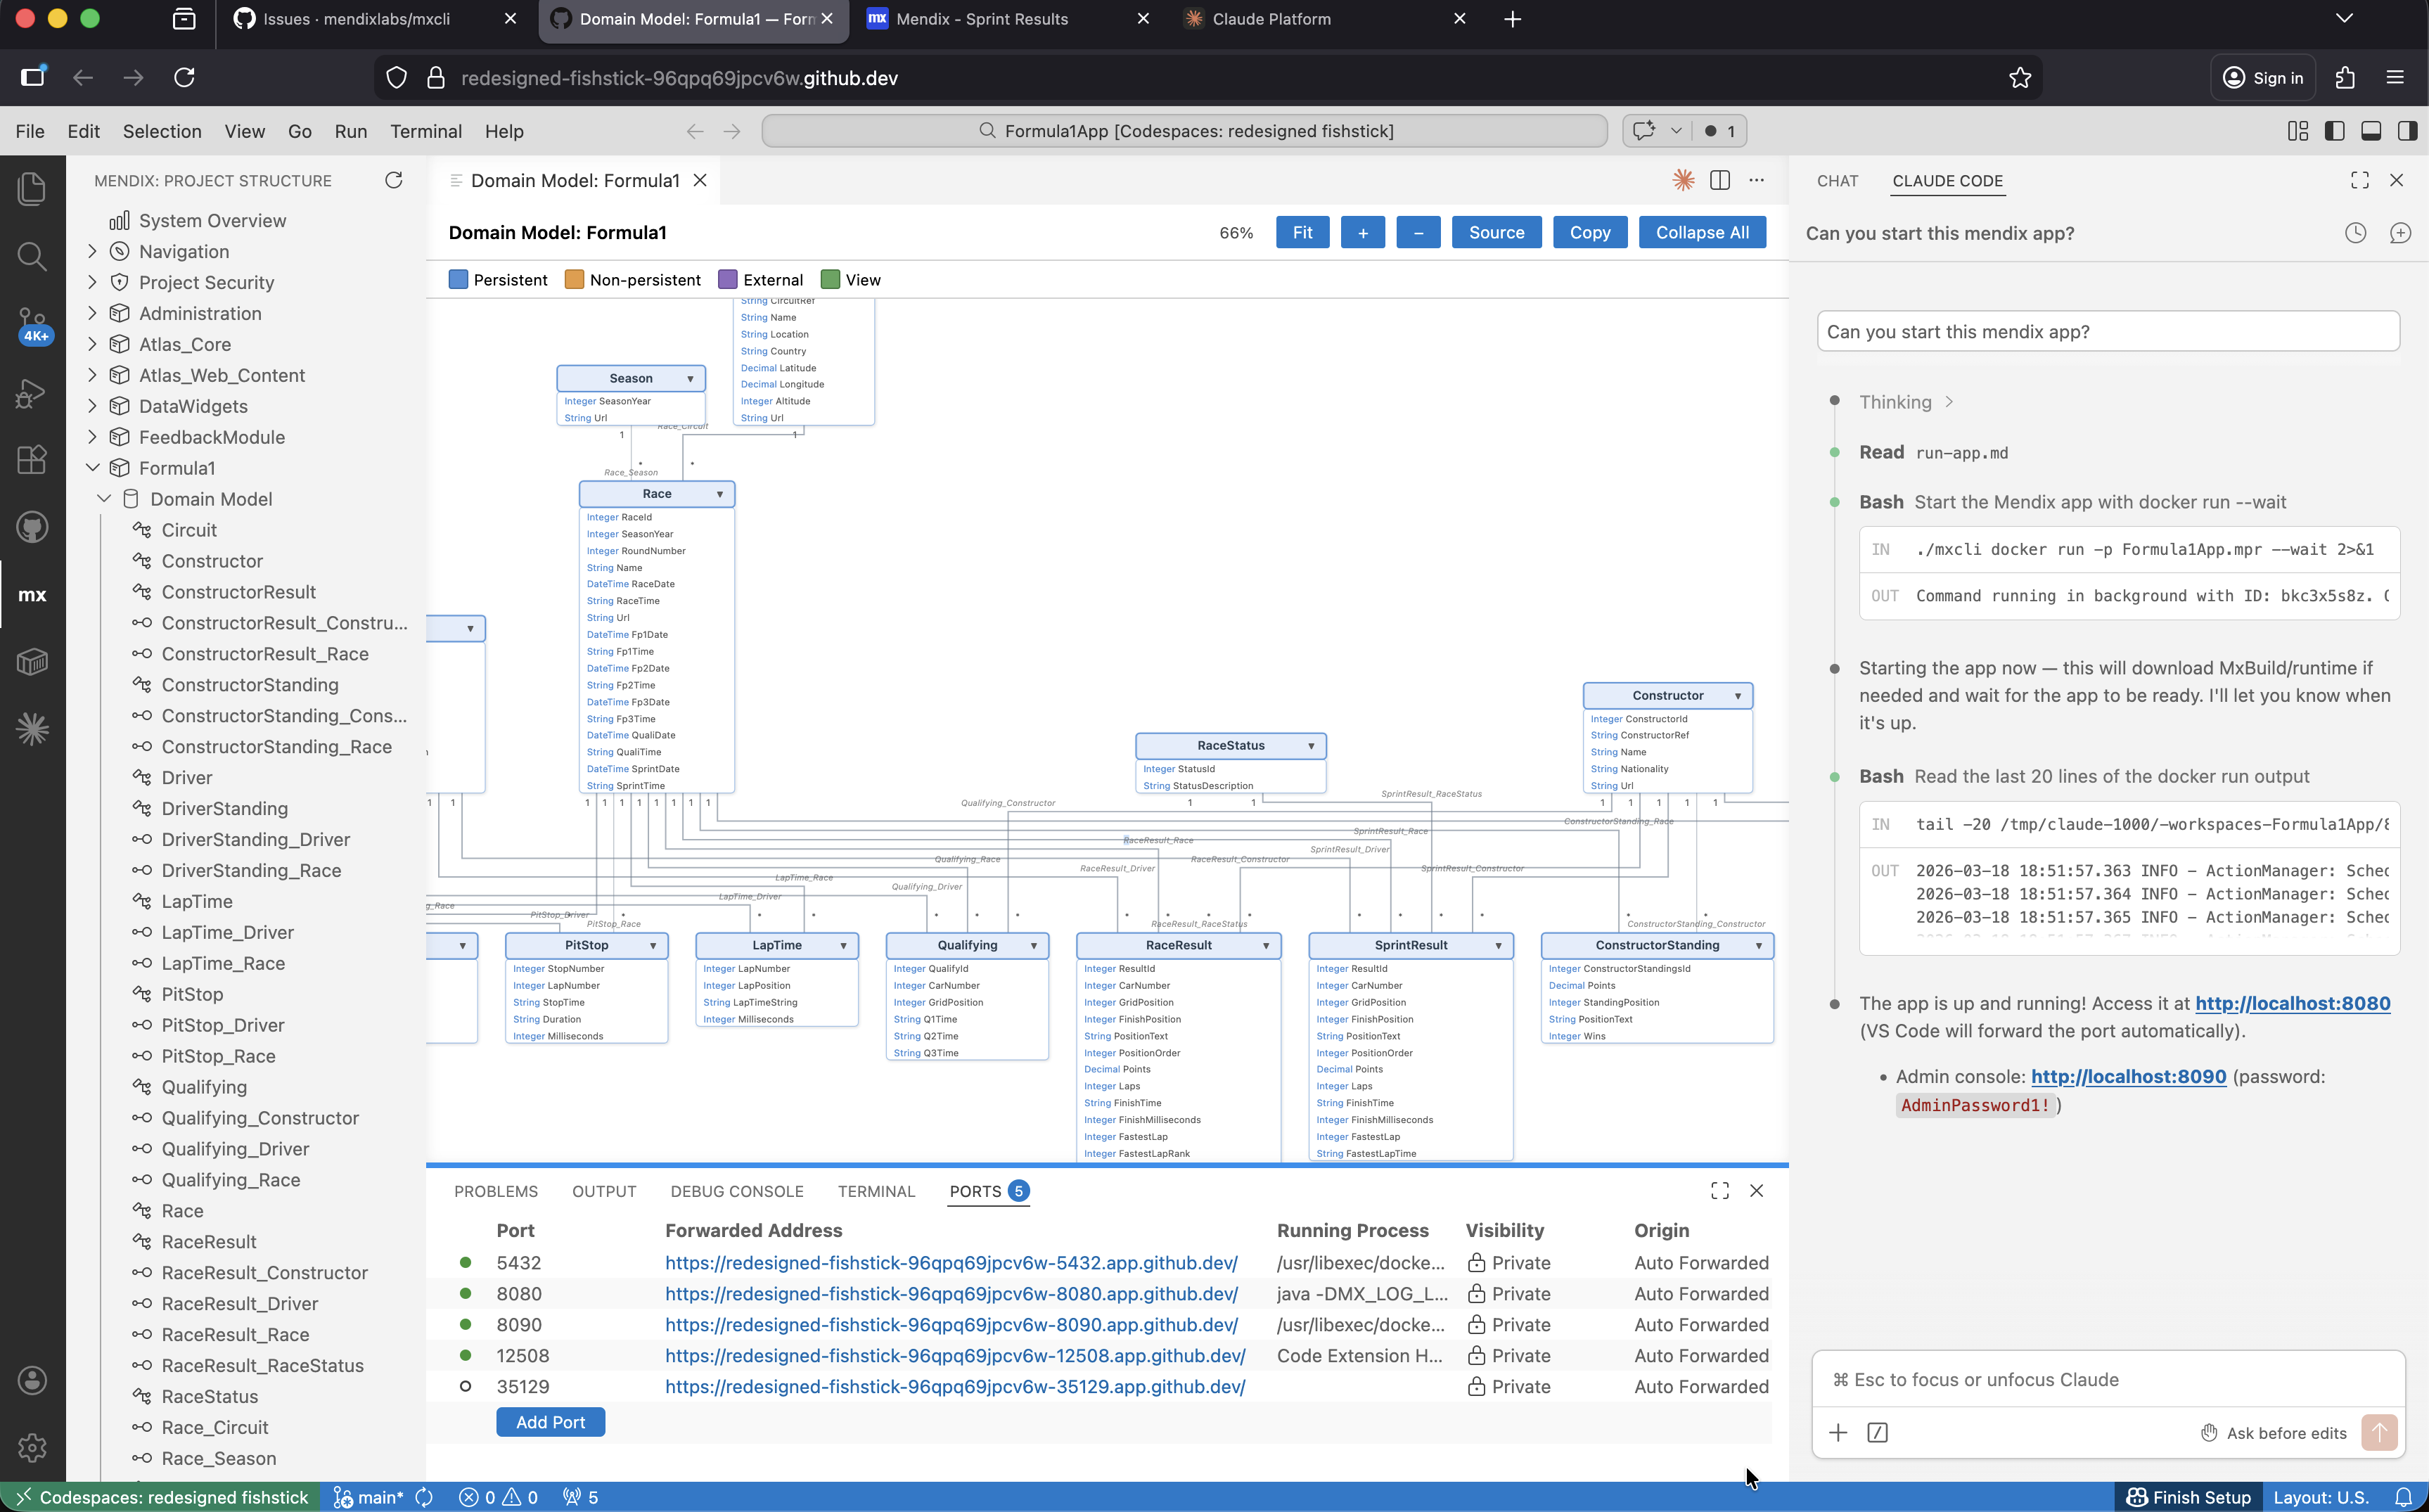This screenshot has height=1512, width=2429.
Task: Select the ConstructorStanding entity in tree
Action: (250, 685)
